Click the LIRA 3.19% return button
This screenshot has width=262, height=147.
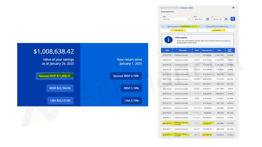click(x=132, y=101)
